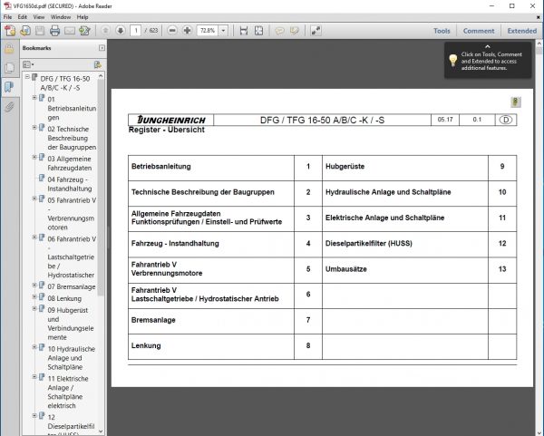Open the Edit menu

[x=22, y=17]
